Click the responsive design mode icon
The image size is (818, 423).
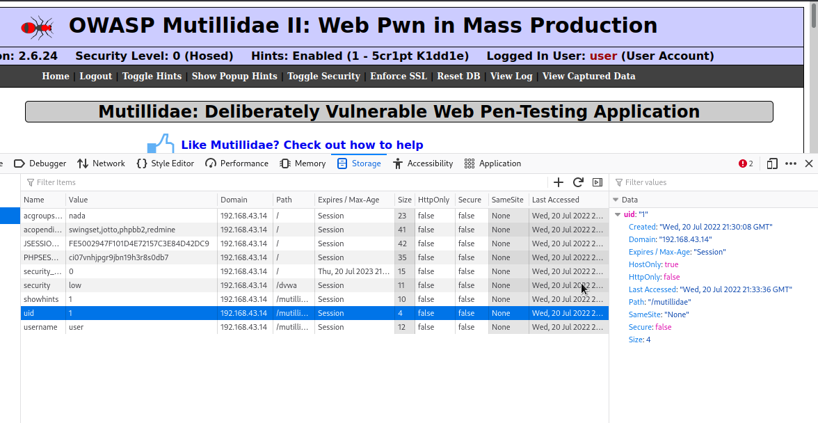(772, 163)
